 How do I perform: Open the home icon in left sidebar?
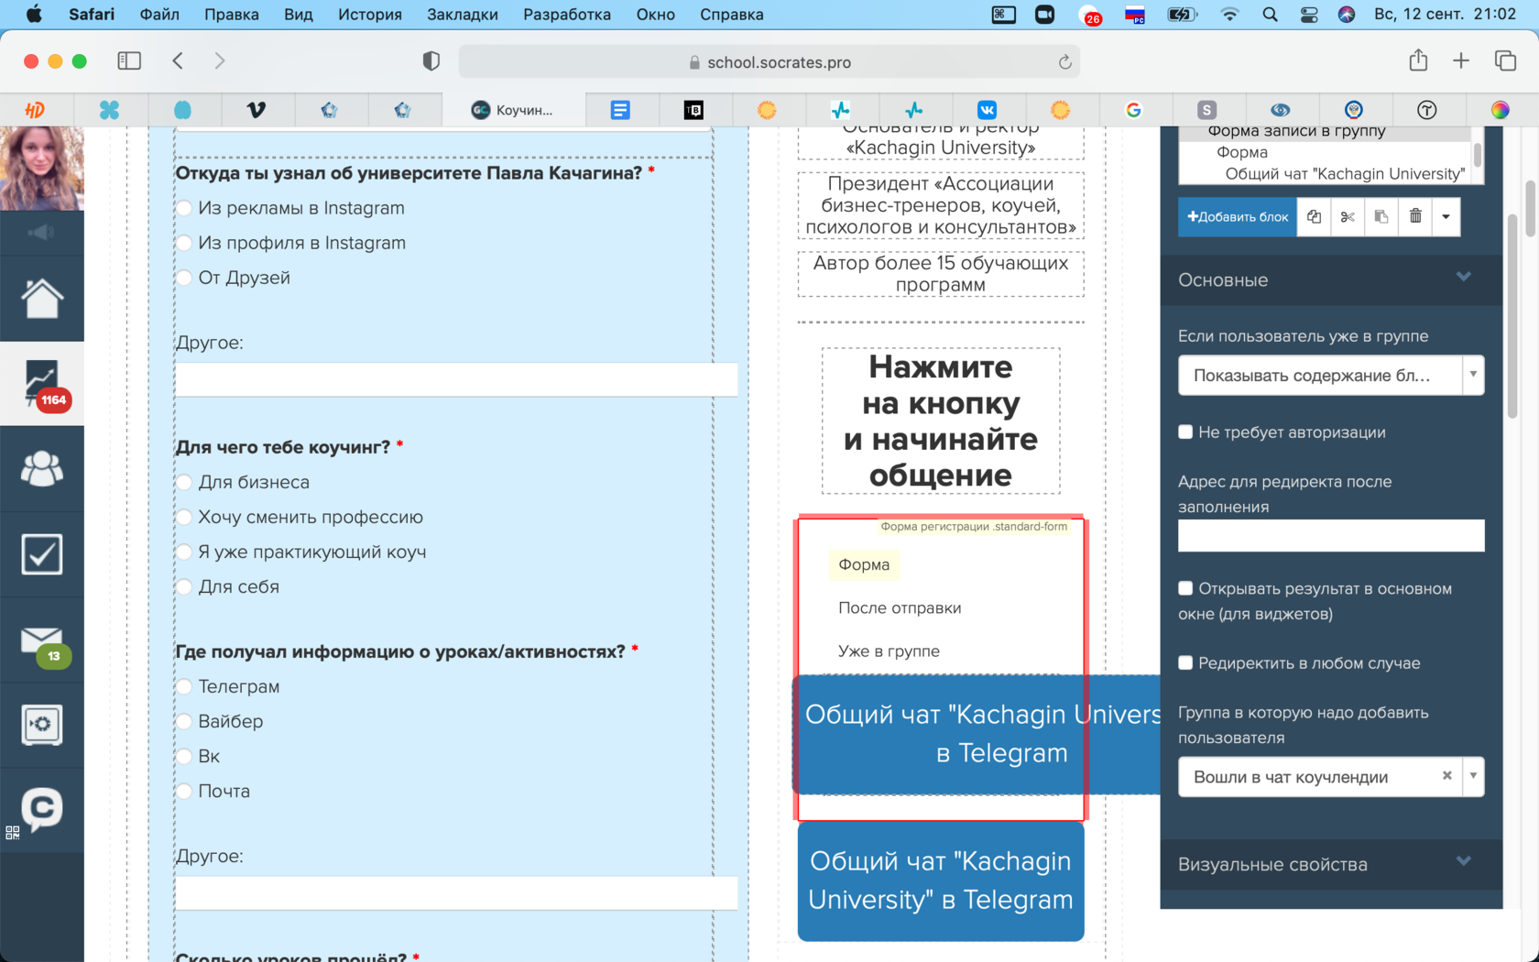tap(42, 298)
